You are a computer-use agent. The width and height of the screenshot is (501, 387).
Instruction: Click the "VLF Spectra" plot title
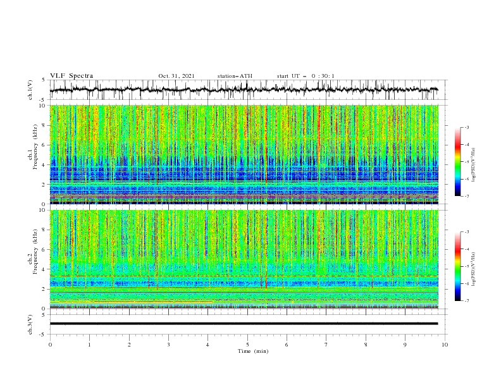(x=71, y=76)
